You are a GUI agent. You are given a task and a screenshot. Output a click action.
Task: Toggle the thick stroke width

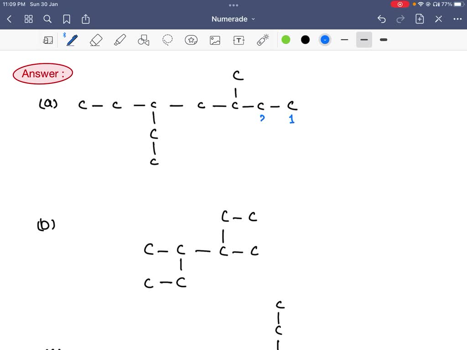[383, 40]
